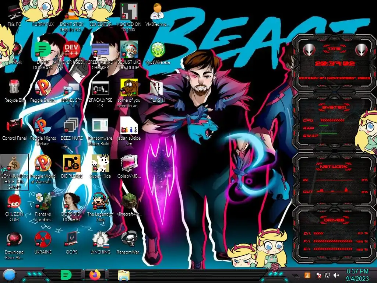Open the E:\ drive entry in DRIVES
The width and height of the screenshot is (377, 283).
pos(336,249)
